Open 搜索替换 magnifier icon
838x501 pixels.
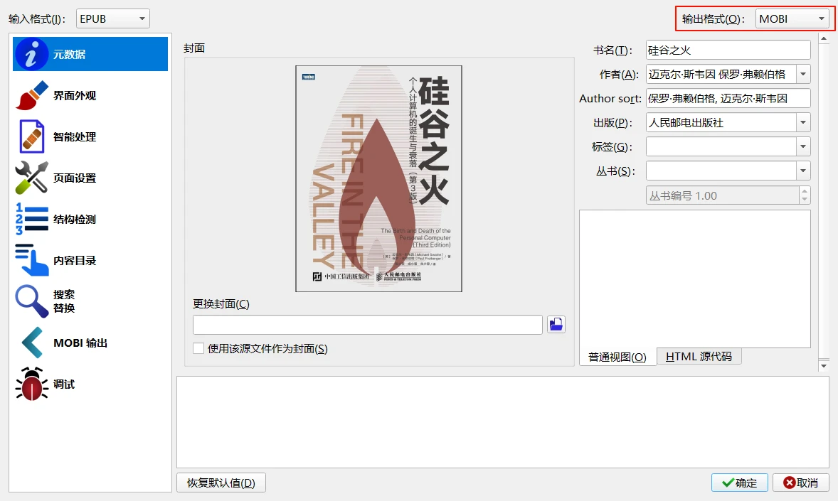click(x=31, y=301)
